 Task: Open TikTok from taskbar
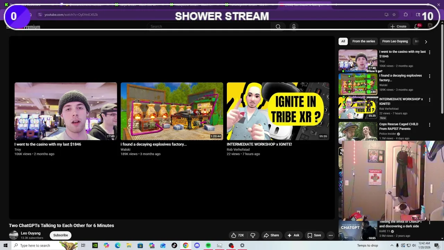click(x=174, y=245)
